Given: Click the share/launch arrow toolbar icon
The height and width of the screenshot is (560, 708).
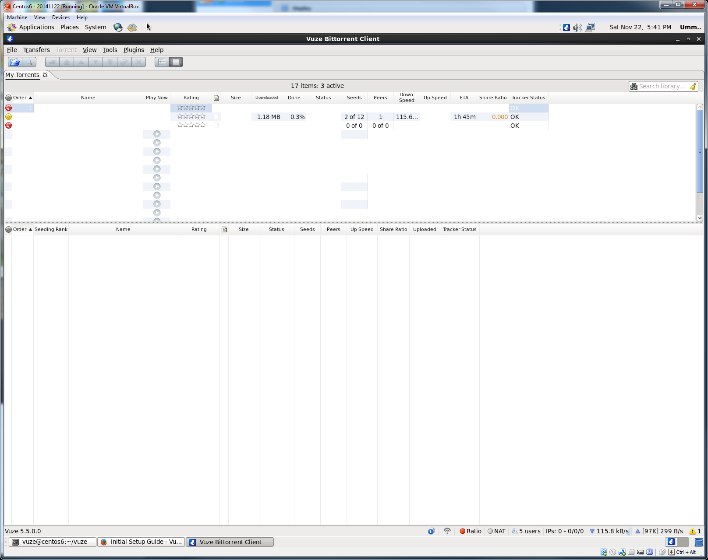Looking at the screenshot, I should tap(52, 62).
